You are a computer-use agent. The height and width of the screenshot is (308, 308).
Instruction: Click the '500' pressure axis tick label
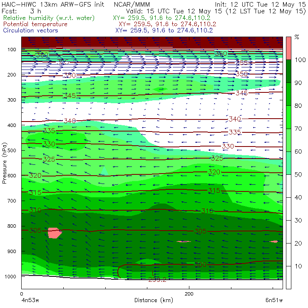[12, 150]
